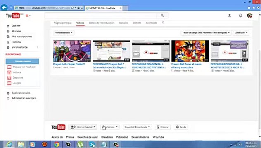Open the browser tools gear icon
261x148 pixels.
click(259, 8)
